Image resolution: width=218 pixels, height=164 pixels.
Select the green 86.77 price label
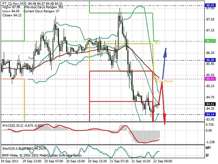[x=210, y=41]
